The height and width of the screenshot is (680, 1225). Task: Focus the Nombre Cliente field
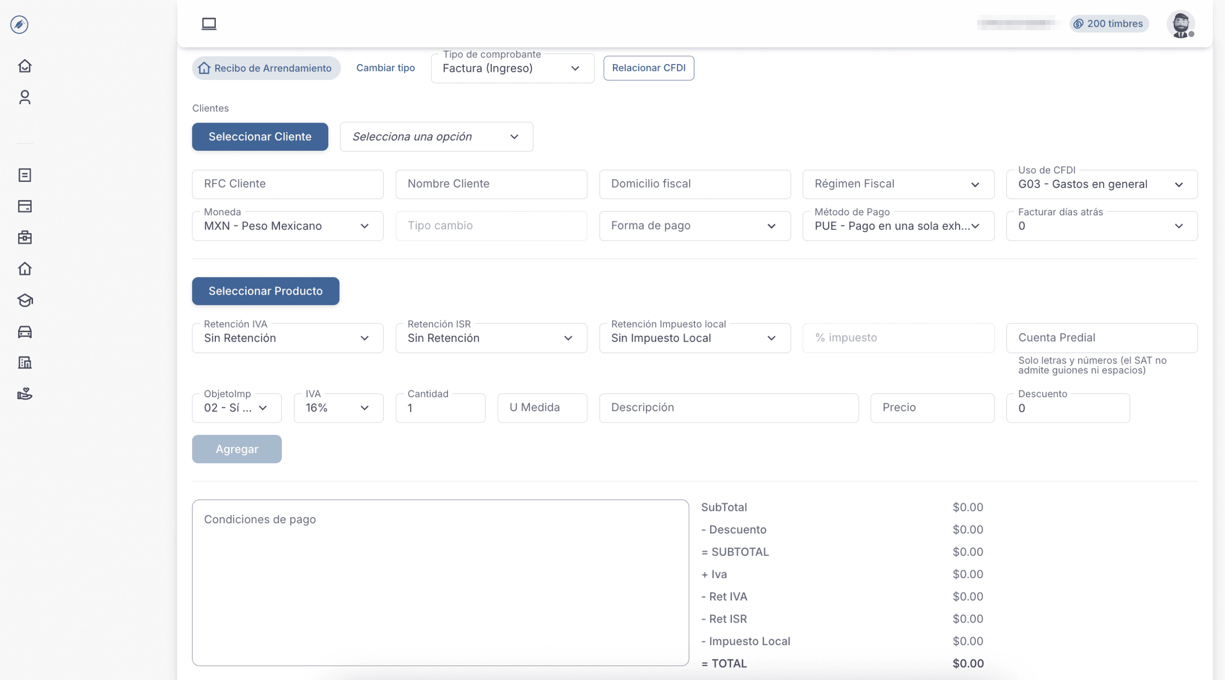pos(491,184)
